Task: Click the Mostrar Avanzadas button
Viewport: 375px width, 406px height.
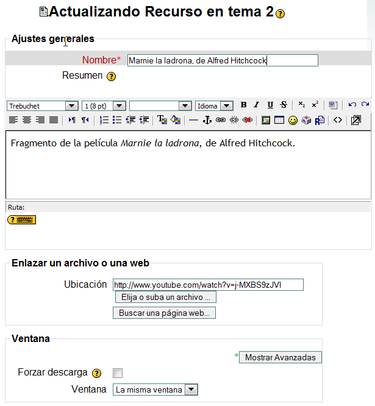Action: (x=280, y=357)
